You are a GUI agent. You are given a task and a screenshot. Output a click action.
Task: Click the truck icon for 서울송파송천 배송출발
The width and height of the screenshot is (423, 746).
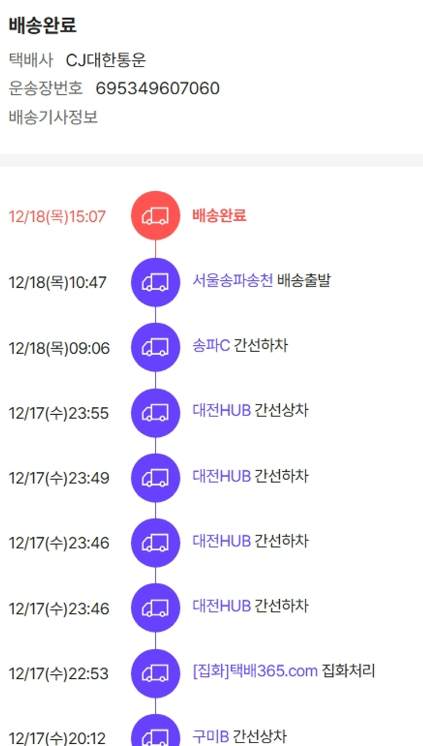(155, 282)
